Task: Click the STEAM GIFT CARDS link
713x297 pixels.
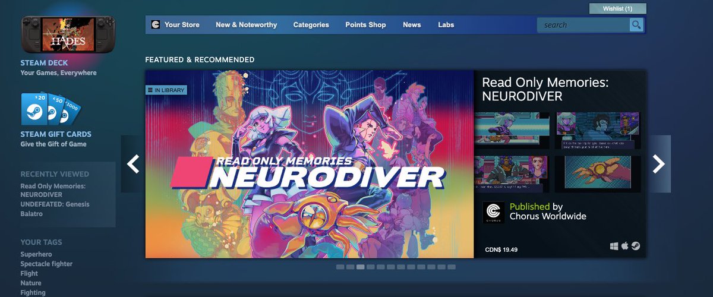Action: tap(56, 134)
